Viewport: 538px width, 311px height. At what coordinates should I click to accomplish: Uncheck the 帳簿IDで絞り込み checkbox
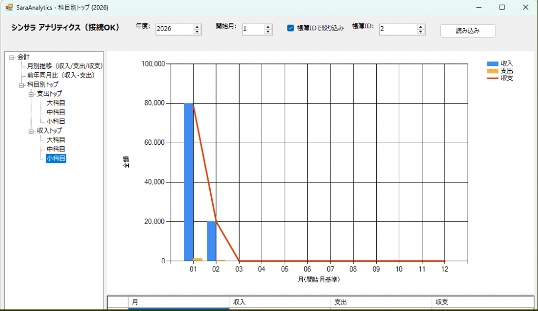[x=291, y=28]
